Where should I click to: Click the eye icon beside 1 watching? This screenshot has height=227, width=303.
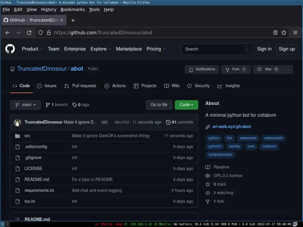tap(208, 193)
